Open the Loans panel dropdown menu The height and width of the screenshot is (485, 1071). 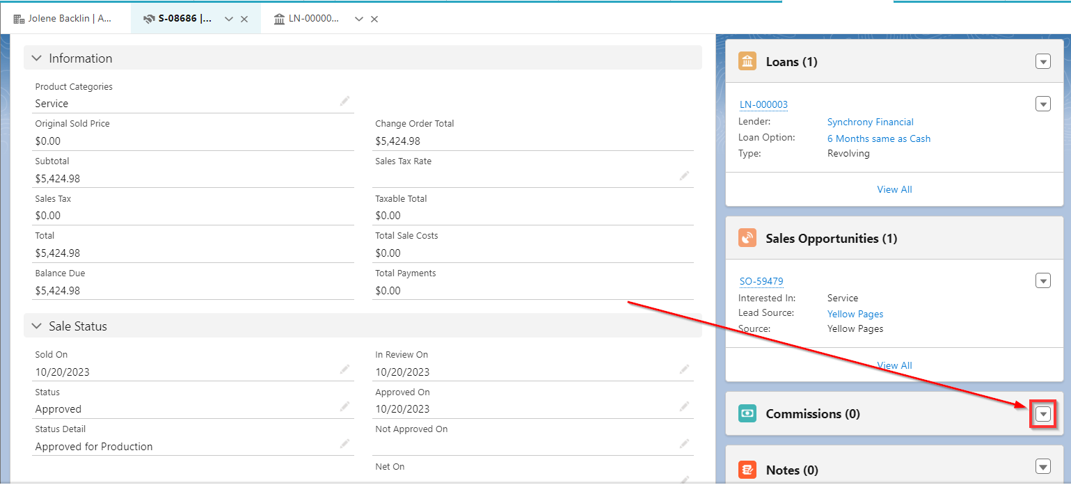click(1042, 62)
